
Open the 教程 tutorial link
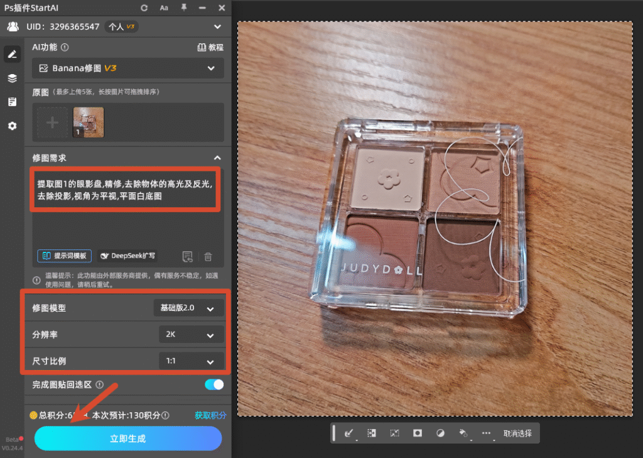tap(210, 47)
